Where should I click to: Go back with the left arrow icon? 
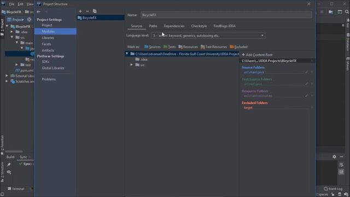[39, 11]
